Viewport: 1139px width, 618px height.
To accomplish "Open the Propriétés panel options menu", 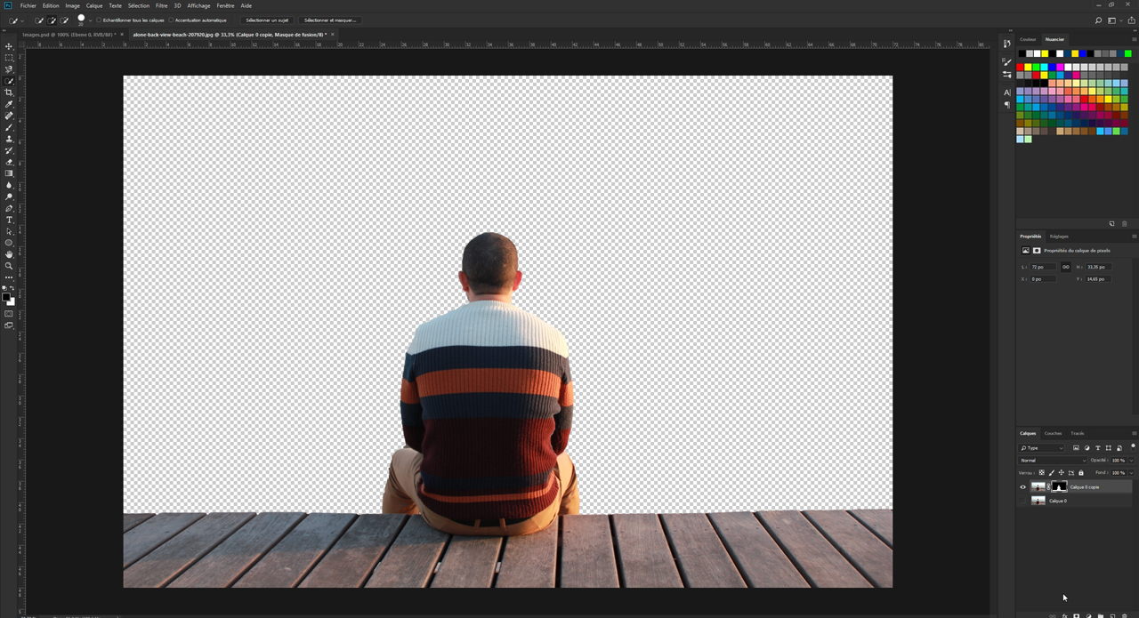I will coord(1134,237).
